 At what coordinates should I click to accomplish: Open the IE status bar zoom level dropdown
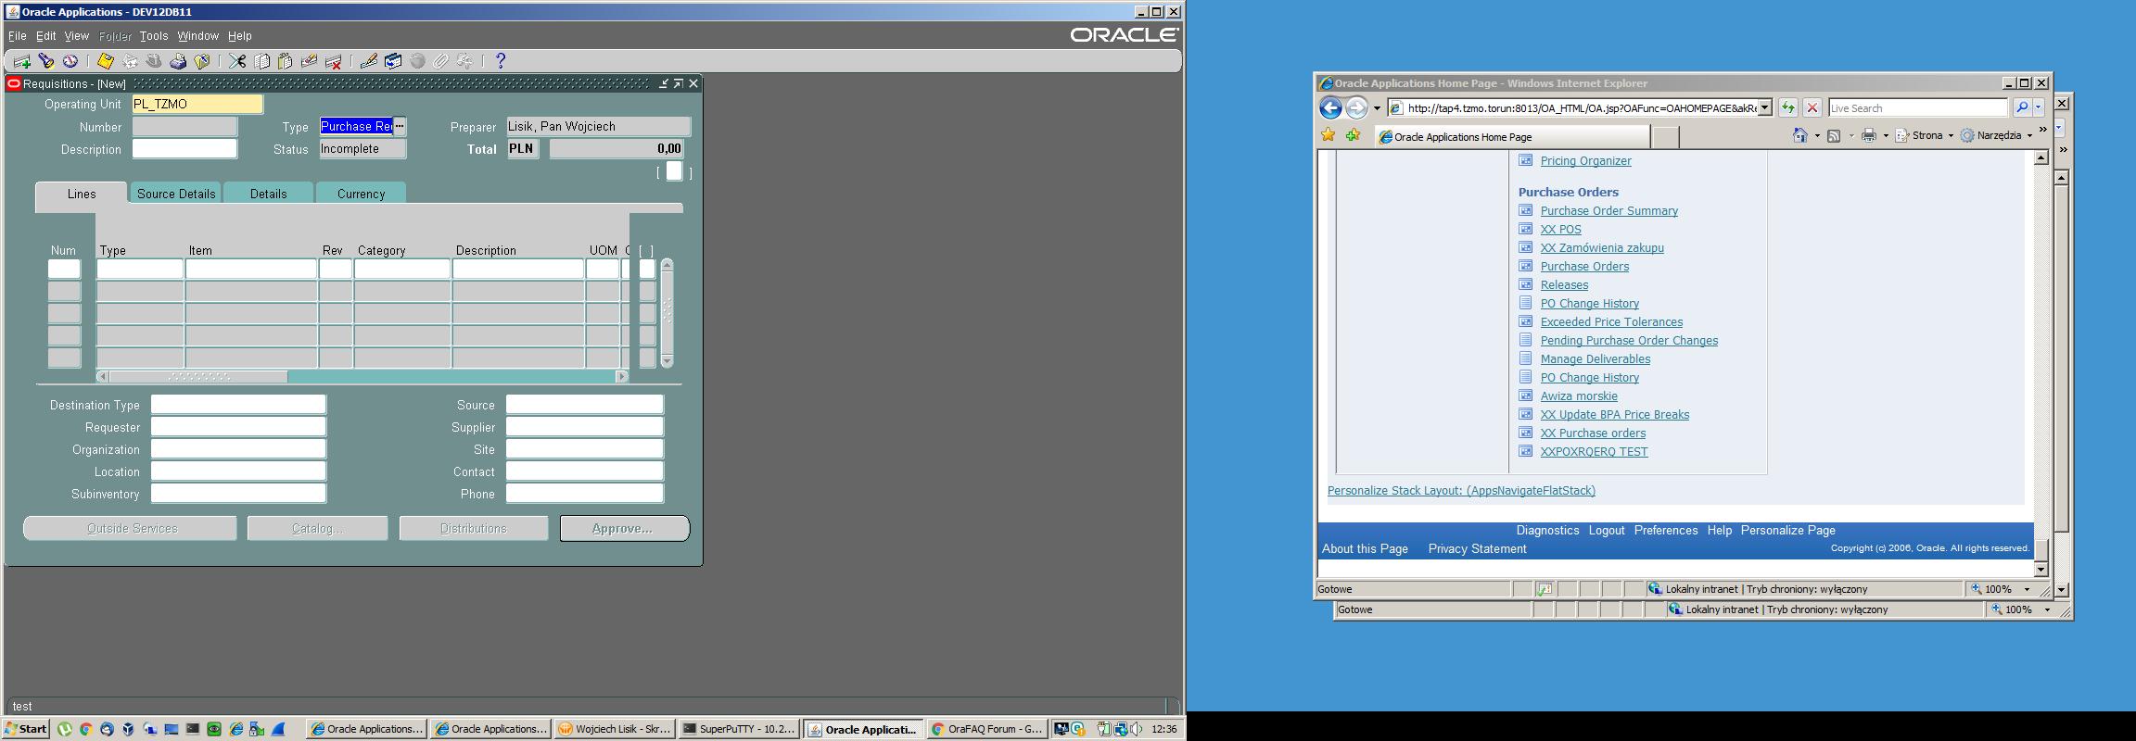point(2027,589)
